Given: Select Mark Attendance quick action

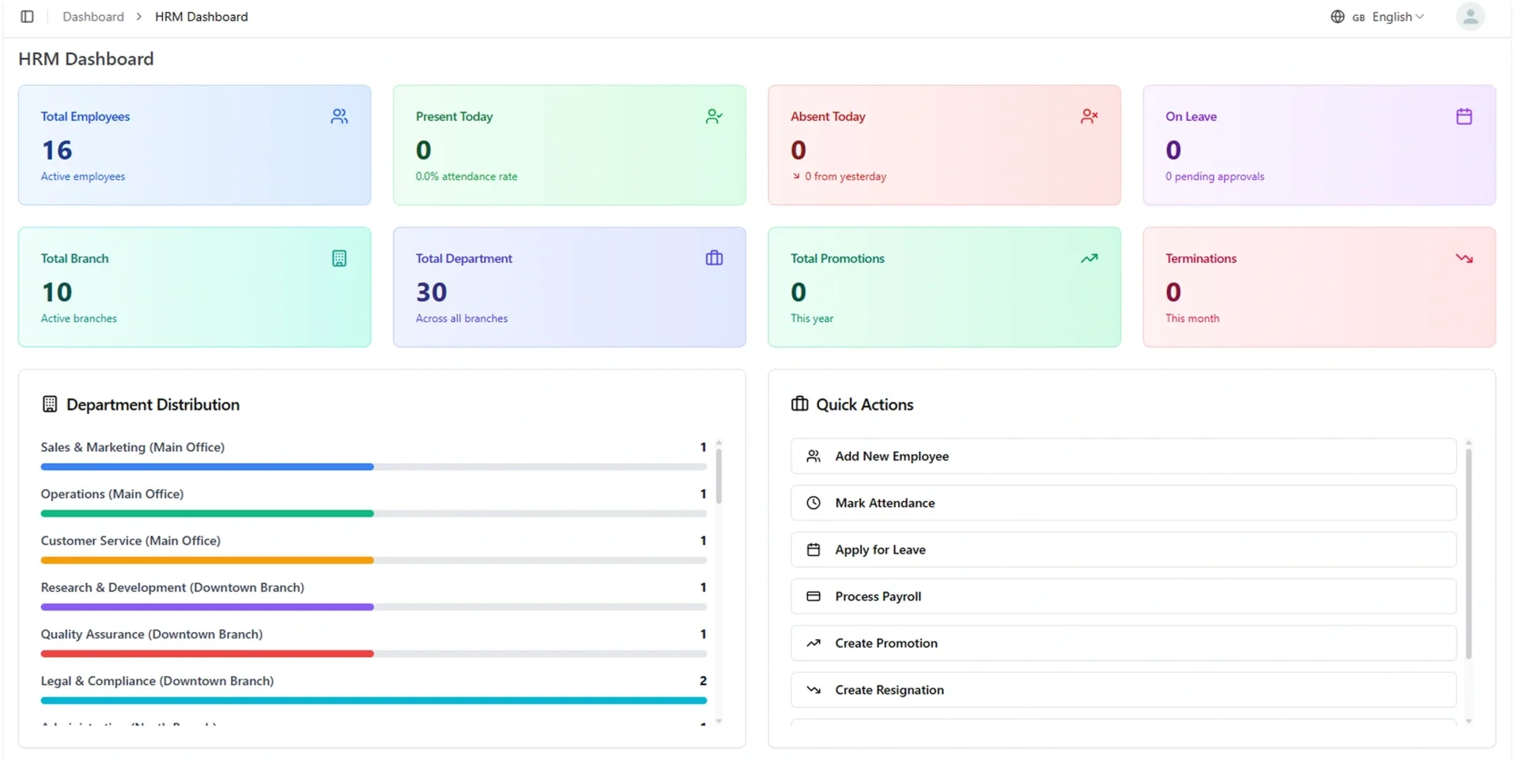Looking at the screenshot, I should click(x=1123, y=502).
